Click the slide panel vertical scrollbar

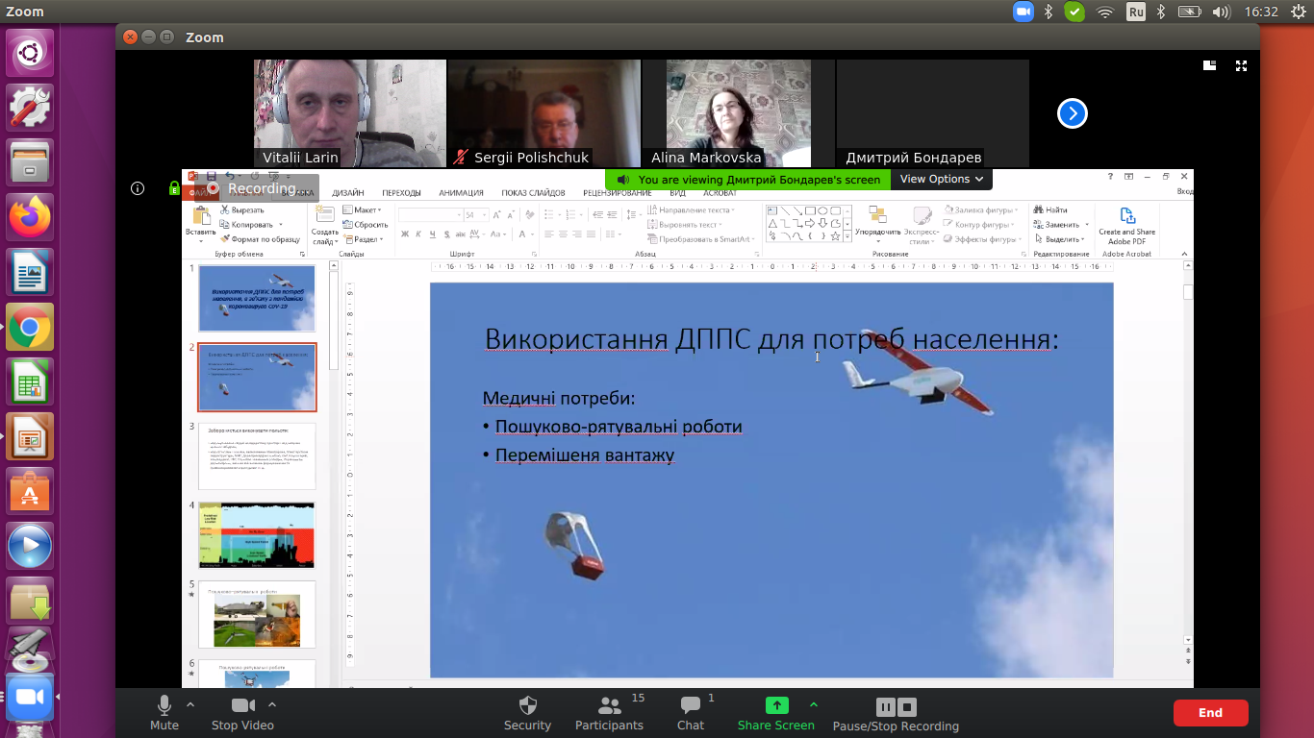tap(334, 321)
